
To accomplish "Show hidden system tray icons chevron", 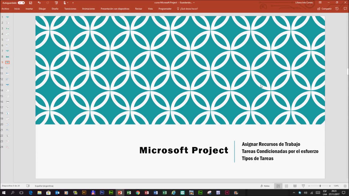I will [x=294, y=193].
